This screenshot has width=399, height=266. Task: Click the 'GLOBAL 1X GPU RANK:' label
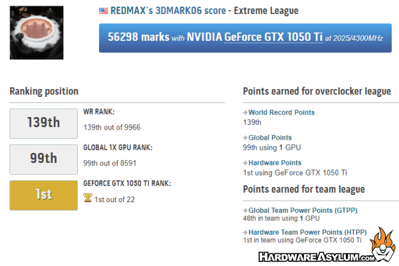[x=118, y=148]
